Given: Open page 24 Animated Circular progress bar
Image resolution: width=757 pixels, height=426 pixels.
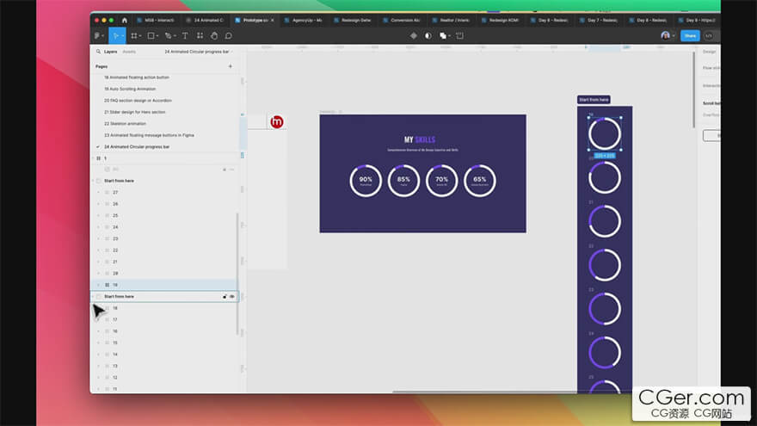Looking at the screenshot, I should tap(137, 147).
